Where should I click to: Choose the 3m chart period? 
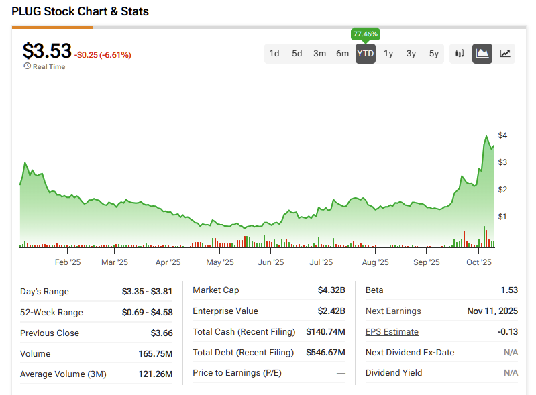tap(320, 54)
